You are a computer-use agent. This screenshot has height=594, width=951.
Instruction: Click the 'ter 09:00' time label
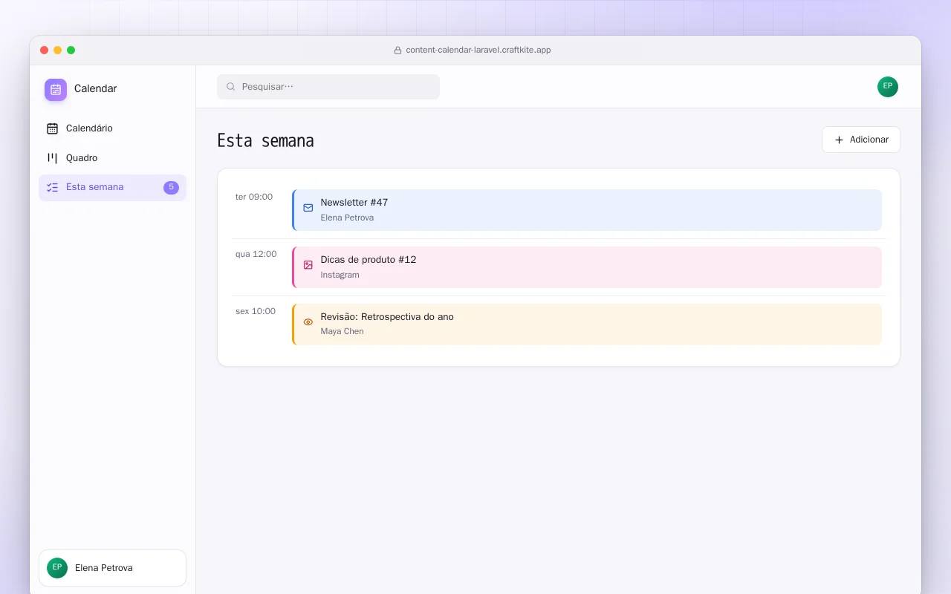254,198
